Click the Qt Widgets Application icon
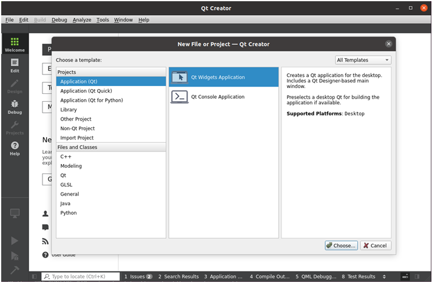 (x=180, y=78)
